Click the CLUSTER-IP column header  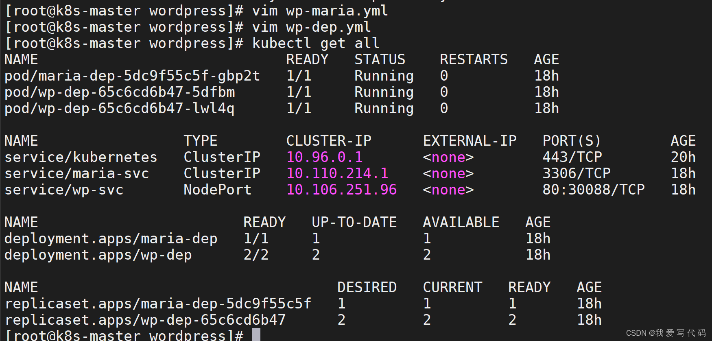(x=329, y=141)
